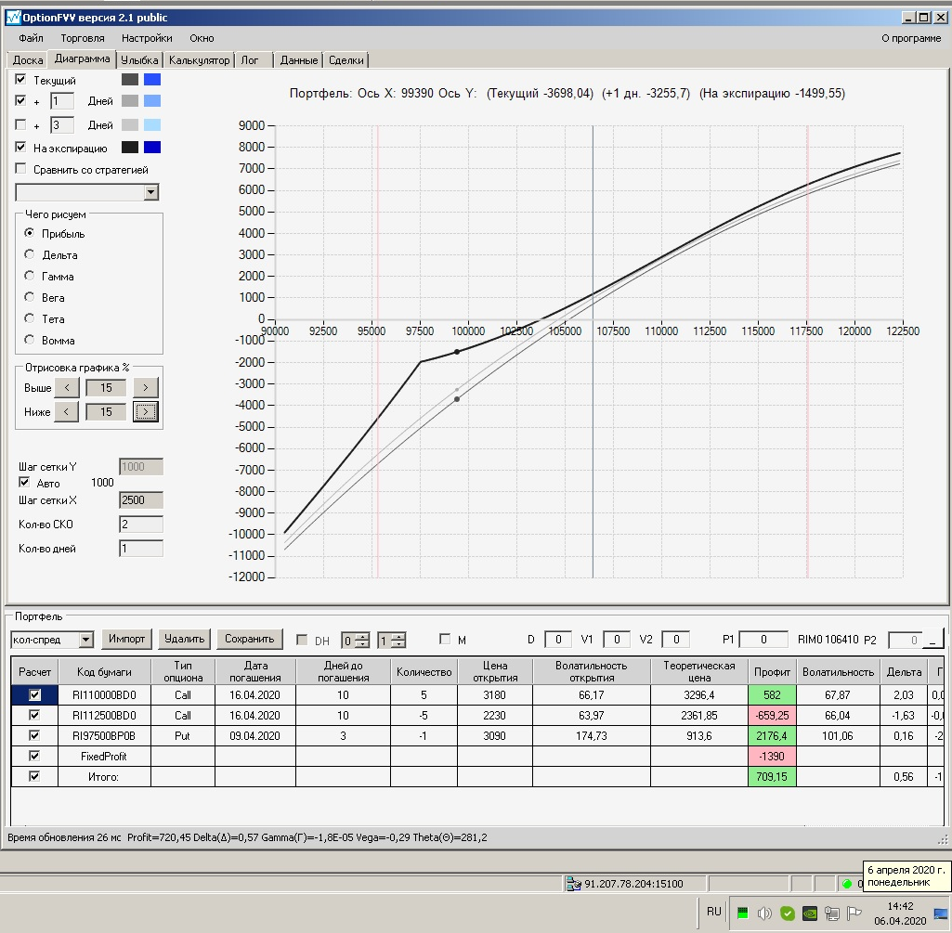This screenshot has width=952, height=933.
Task: Click the DH second spinner showing 1
Action: click(392, 640)
